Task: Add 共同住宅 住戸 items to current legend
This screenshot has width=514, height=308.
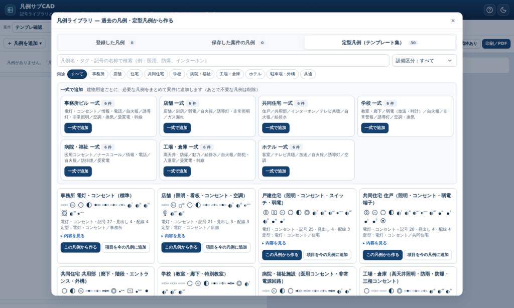Action: click(428, 255)
